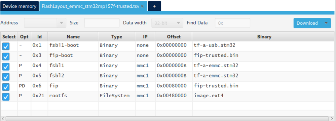The height and width of the screenshot is (121, 336).
Task: Open a new tab with plus button
Action: tap(154, 6)
